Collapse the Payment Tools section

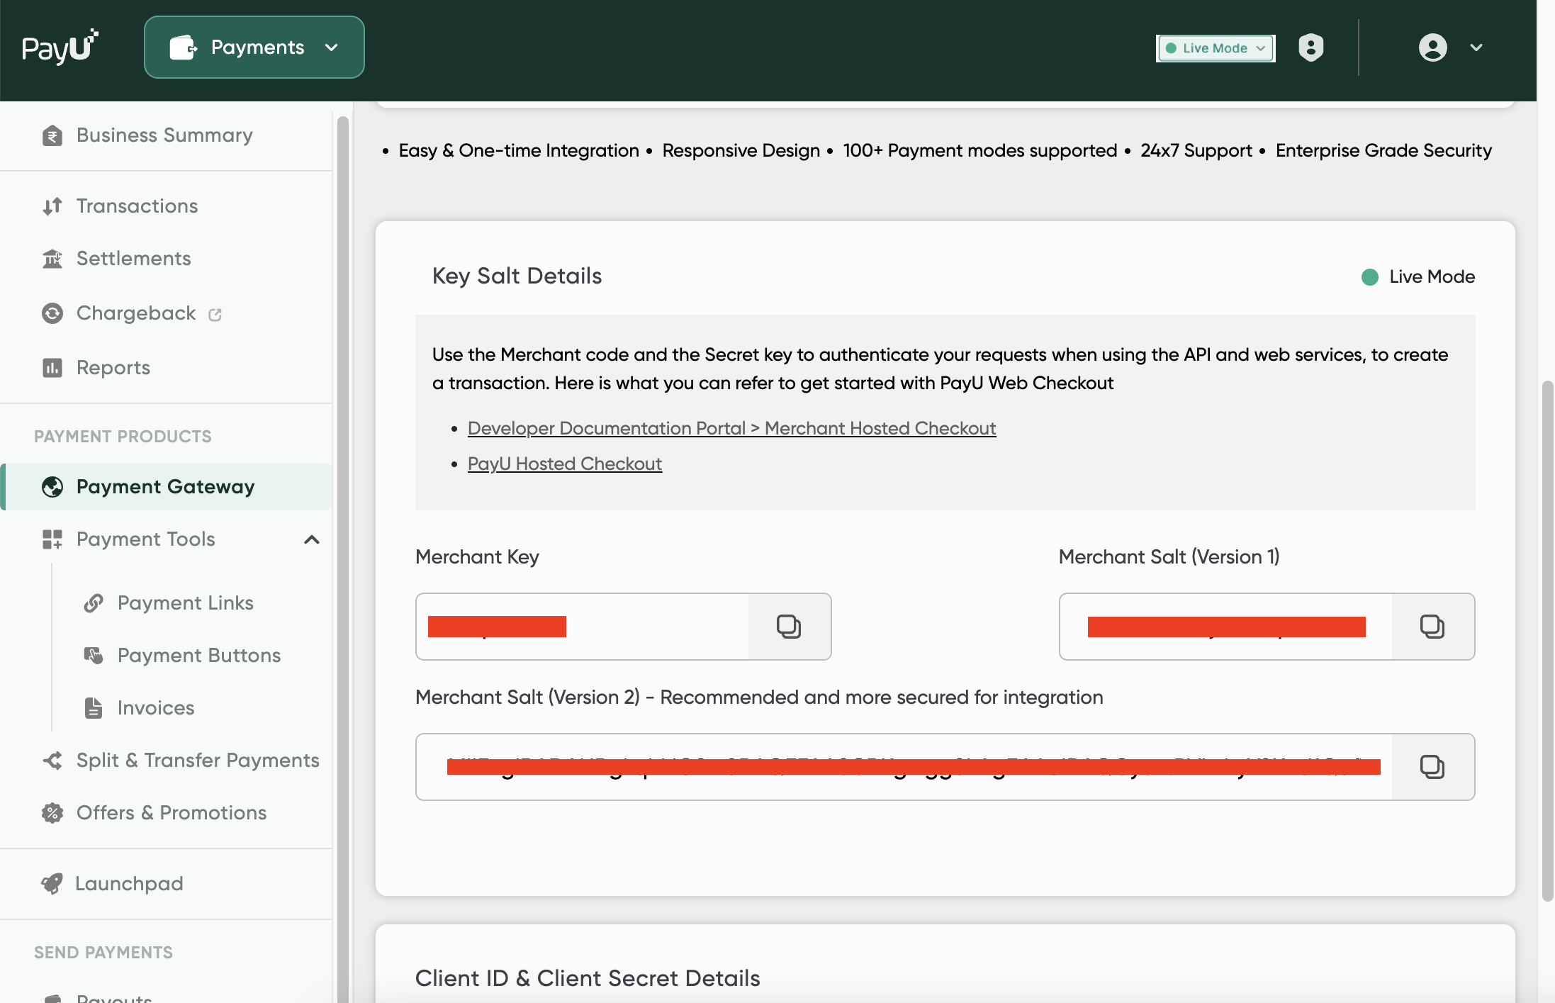pyautogui.click(x=312, y=539)
